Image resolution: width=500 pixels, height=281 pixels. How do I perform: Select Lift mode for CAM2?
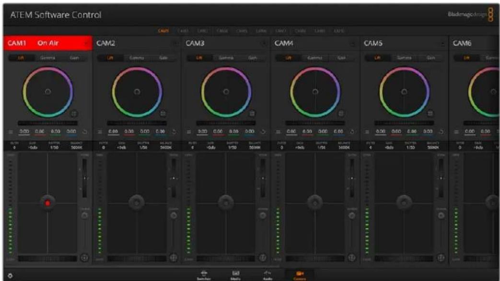coord(110,58)
